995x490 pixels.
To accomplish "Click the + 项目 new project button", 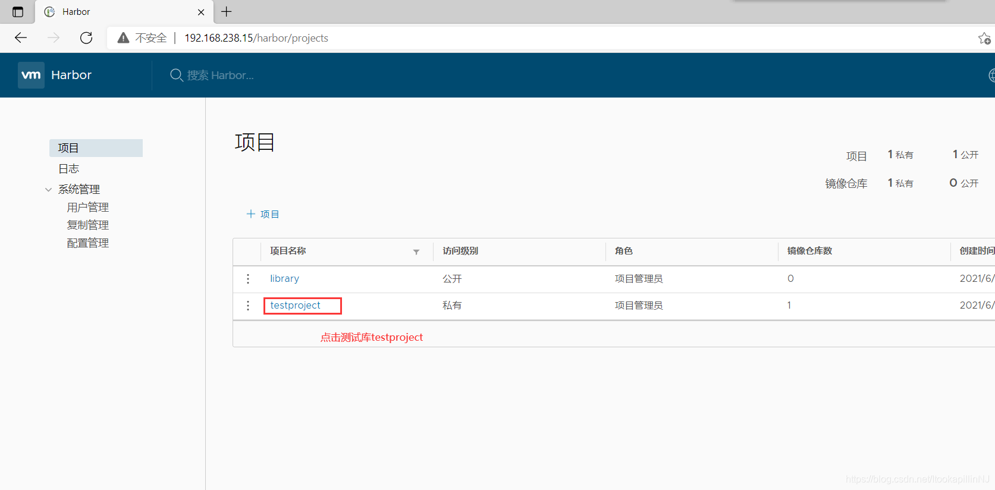I will (x=263, y=214).
